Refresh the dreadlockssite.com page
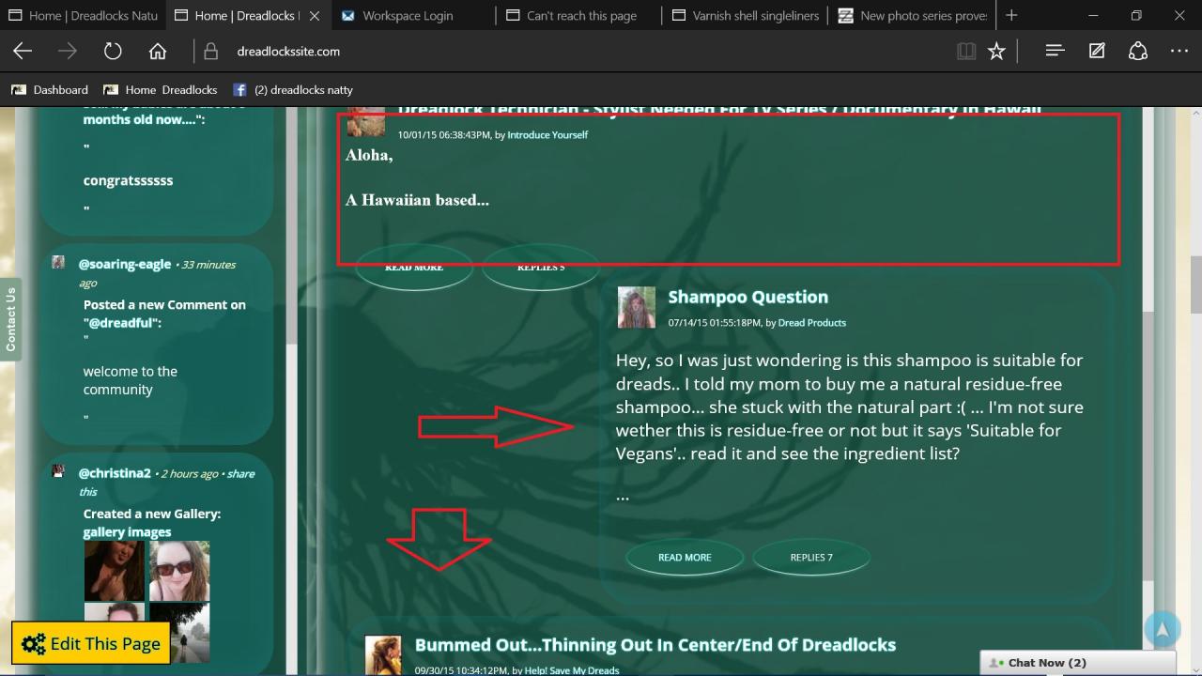Screen dimensions: 1202x676 pos(113,52)
